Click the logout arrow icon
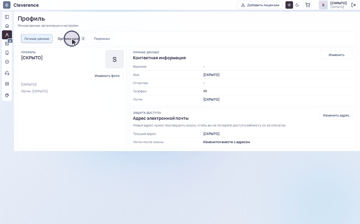 click(x=353, y=5)
